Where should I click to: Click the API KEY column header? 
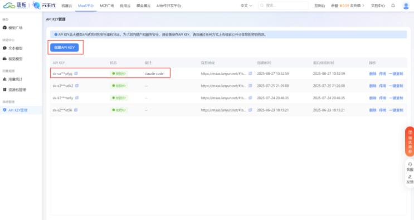pos(59,63)
